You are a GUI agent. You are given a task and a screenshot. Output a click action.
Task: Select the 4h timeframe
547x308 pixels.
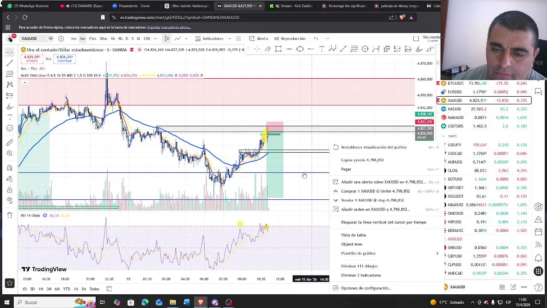[x=120, y=38]
